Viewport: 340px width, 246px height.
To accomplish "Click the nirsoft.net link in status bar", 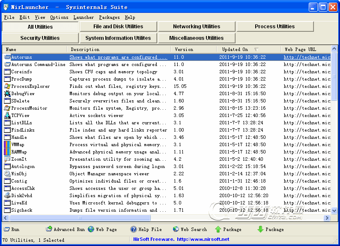I will coord(203,239).
